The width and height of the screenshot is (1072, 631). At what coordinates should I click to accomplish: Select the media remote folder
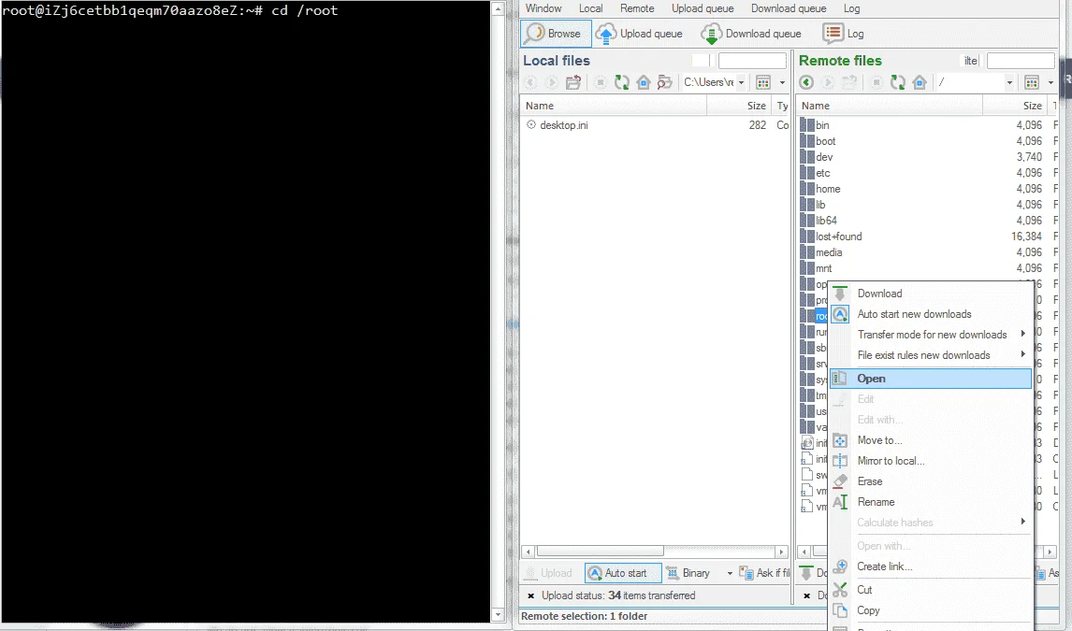click(x=829, y=252)
